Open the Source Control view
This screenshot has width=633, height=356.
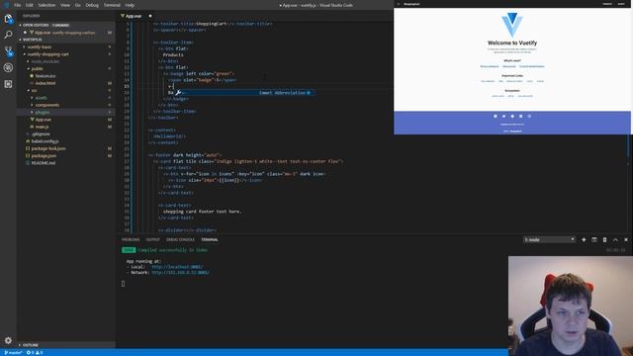pos(8,51)
